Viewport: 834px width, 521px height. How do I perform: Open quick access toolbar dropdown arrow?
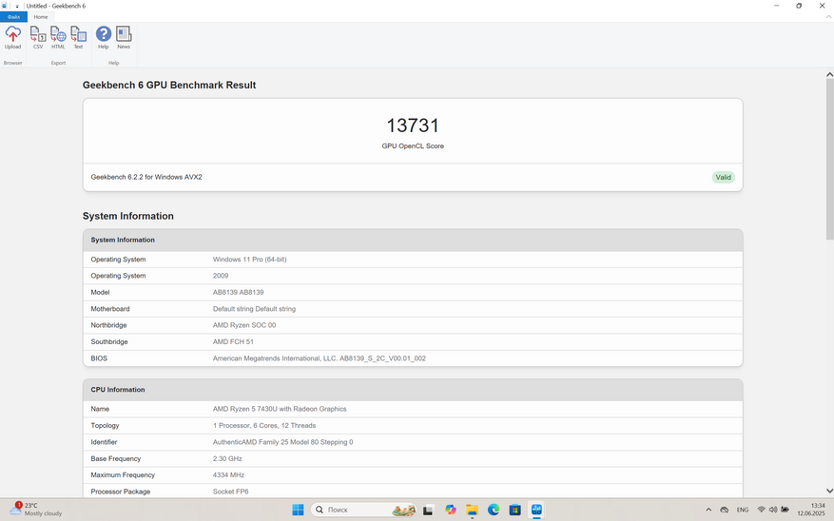tap(17, 6)
